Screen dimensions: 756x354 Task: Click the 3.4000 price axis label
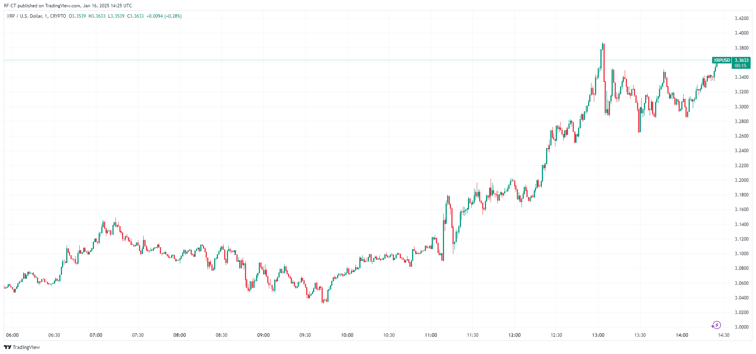point(741,33)
